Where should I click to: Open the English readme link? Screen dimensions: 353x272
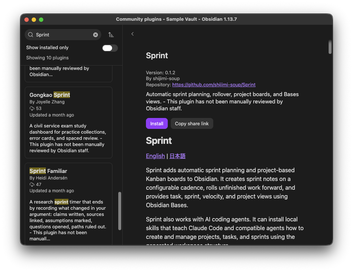tap(155, 156)
